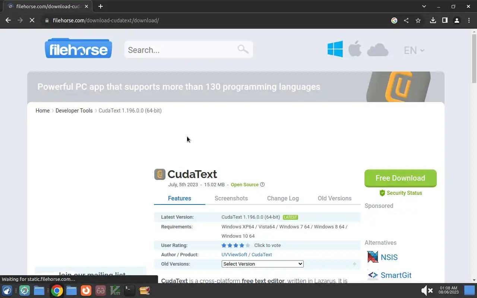Open the glasses viewer taskbar icon

pyautogui.click(x=101, y=290)
